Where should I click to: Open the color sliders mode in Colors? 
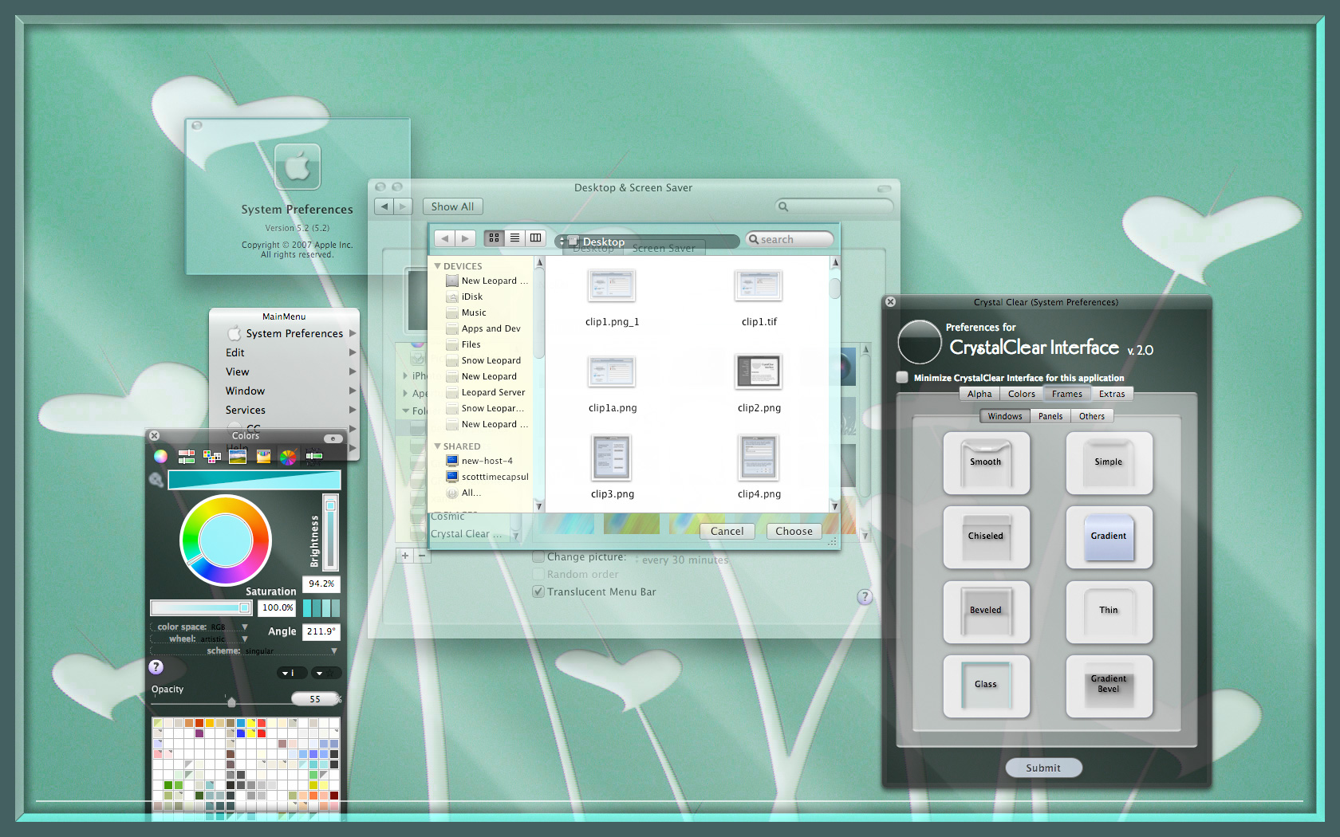187,457
